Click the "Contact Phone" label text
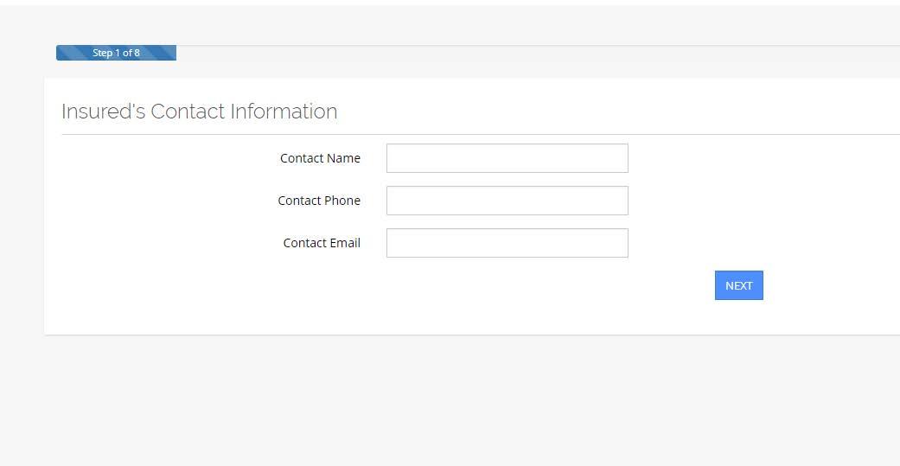Screen dimensions: 900x466 pos(319,201)
